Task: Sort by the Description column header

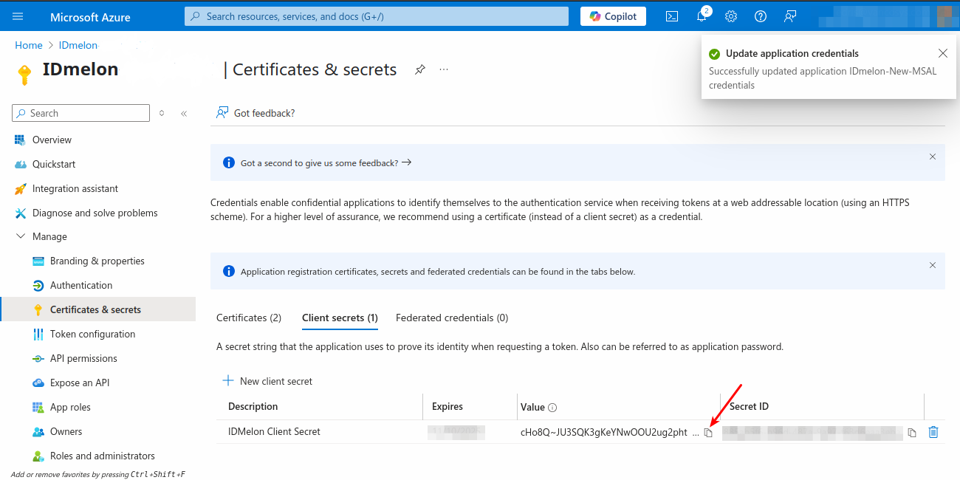Action: 253,406
